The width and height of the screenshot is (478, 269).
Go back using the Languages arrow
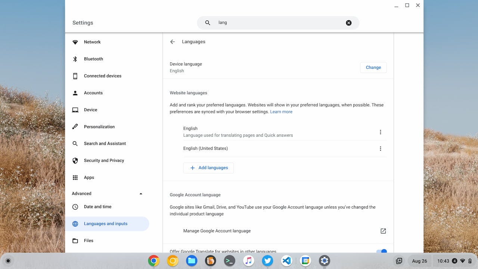coord(173,42)
